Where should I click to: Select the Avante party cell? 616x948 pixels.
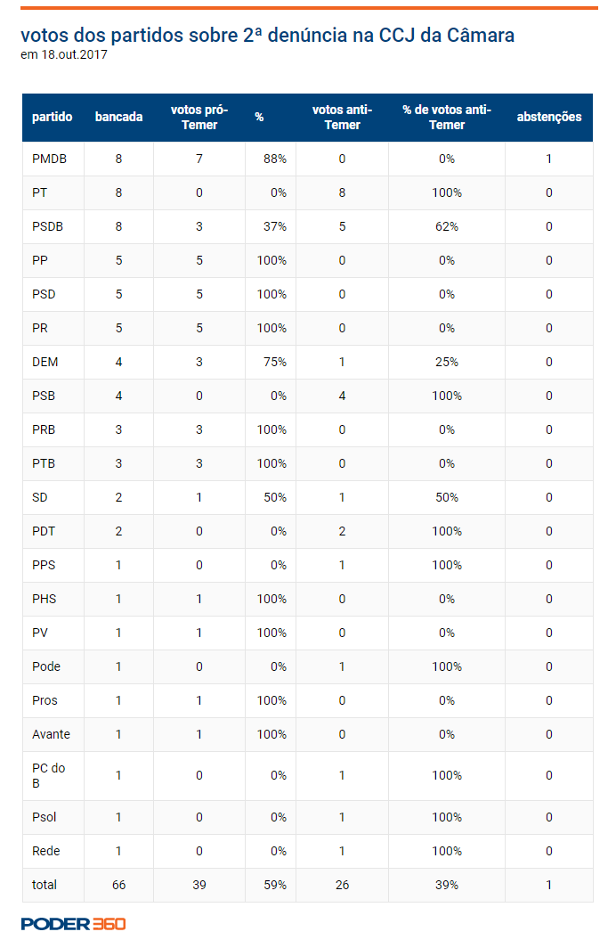(52, 734)
